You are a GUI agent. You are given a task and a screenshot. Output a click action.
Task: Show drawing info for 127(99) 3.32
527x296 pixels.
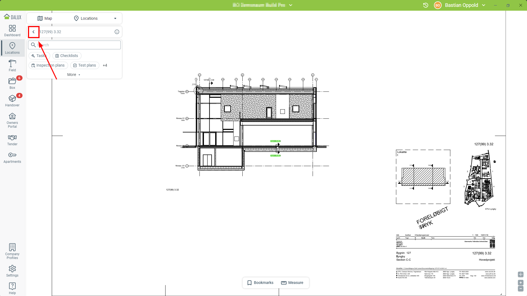pyautogui.click(x=117, y=32)
